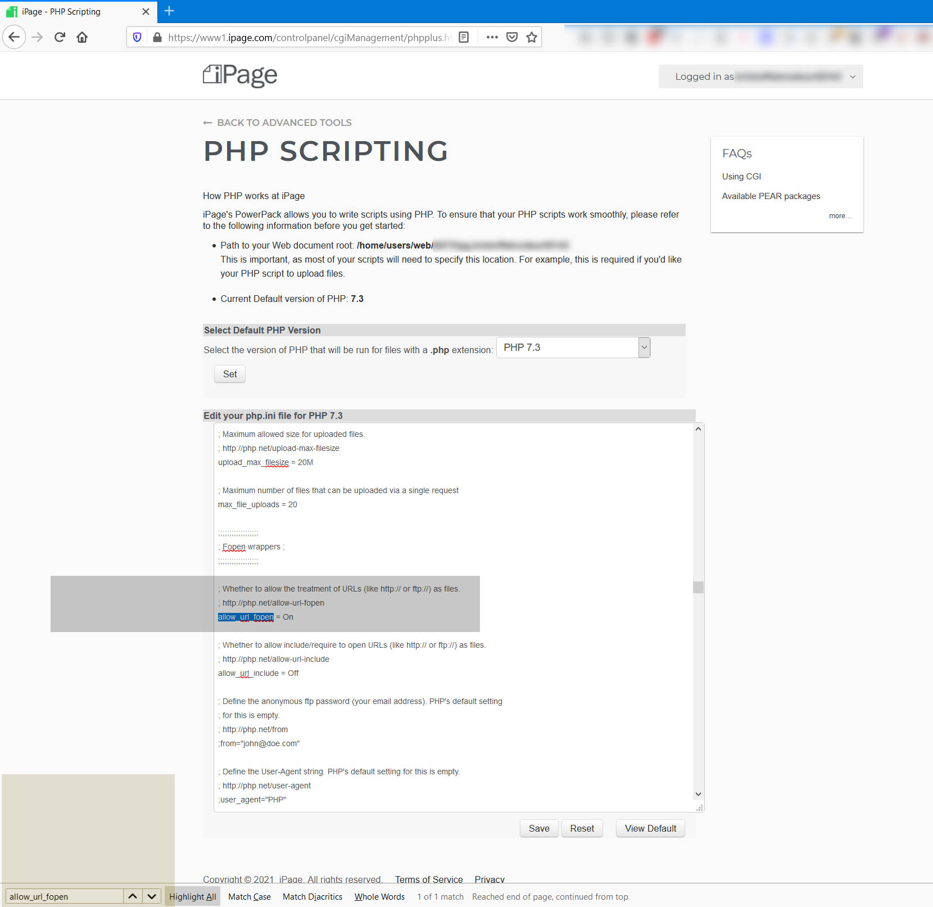Toggle Highlight All in find bar
Image resolution: width=933 pixels, height=907 pixels.
coord(193,896)
